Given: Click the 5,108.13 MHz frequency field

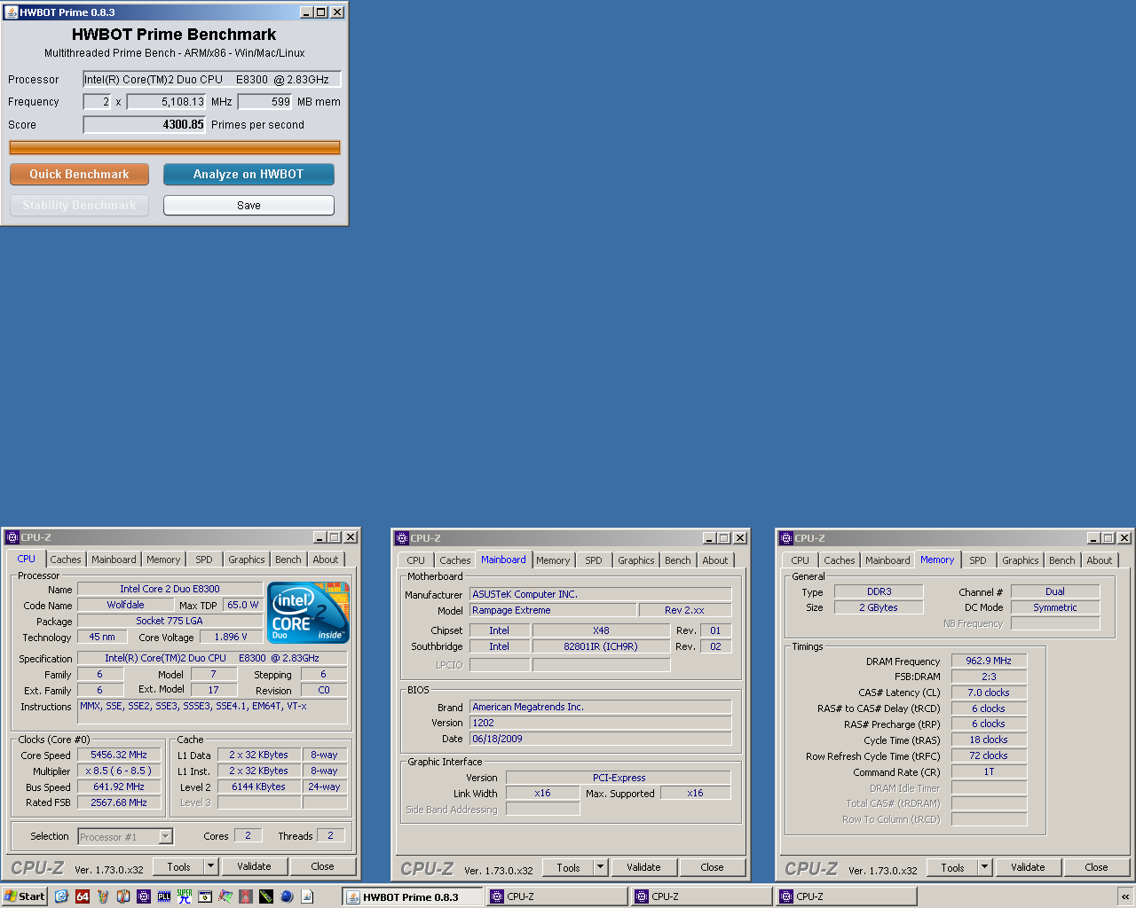Looking at the screenshot, I should [x=167, y=101].
